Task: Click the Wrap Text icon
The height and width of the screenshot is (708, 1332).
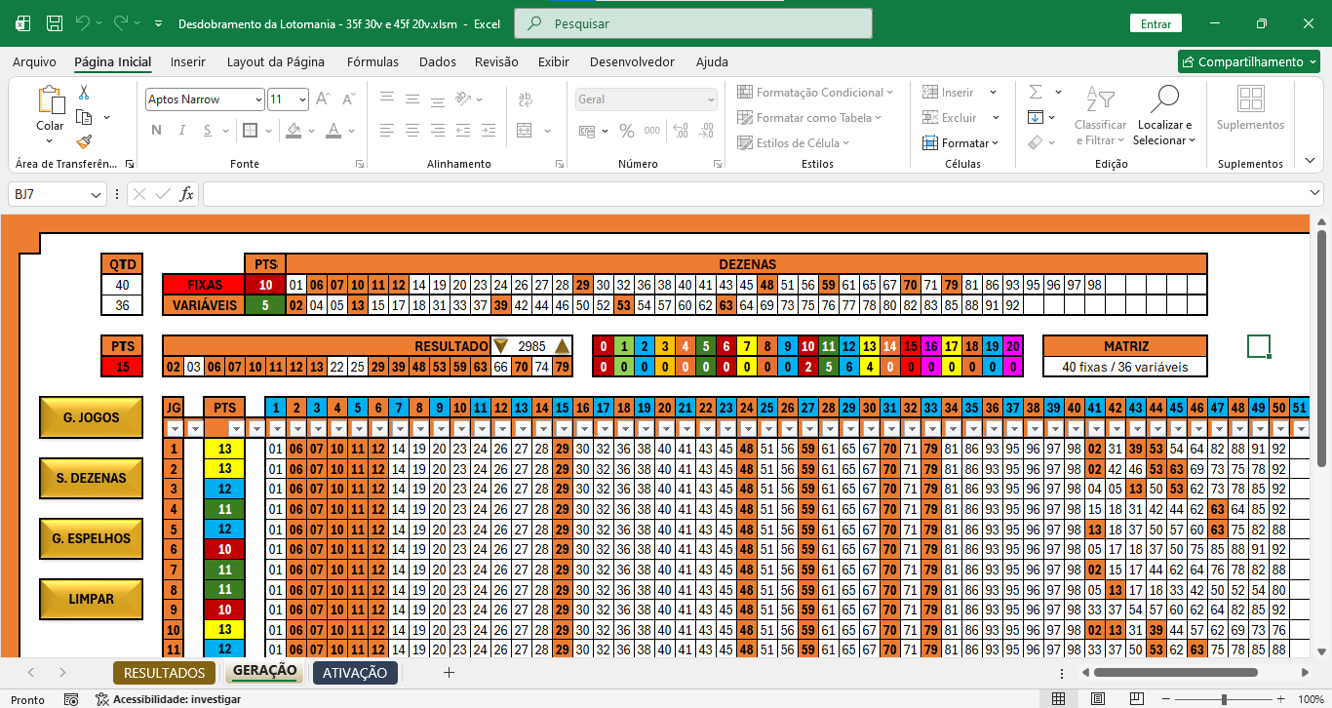Action: click(x=526, y=99)
